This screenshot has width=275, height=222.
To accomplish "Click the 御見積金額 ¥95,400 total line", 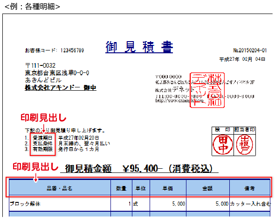I will [x=139, y=169].
